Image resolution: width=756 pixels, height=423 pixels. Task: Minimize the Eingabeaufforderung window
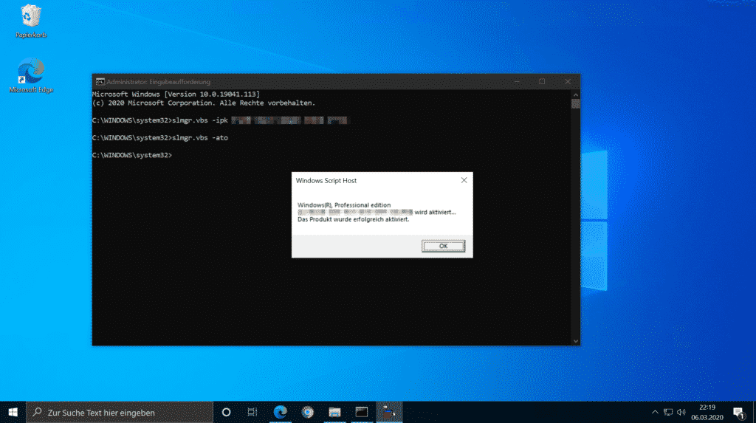tap(516, 81)
